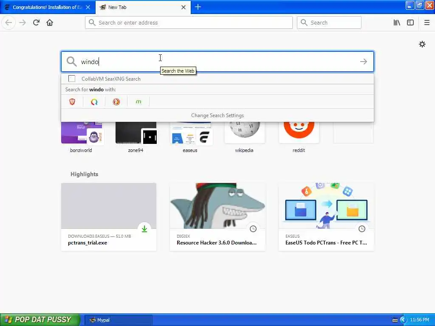The width and height of the screenshot is (435, 326).
Task: Open the reddit top site tile
Action: pyautogui.click(x=299, y=137)
